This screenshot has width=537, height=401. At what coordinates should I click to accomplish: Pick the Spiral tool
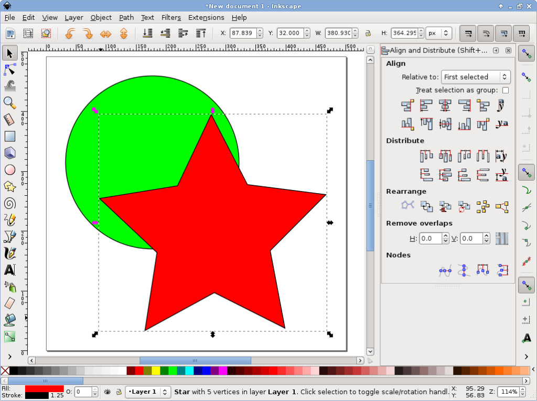[9, 203]
